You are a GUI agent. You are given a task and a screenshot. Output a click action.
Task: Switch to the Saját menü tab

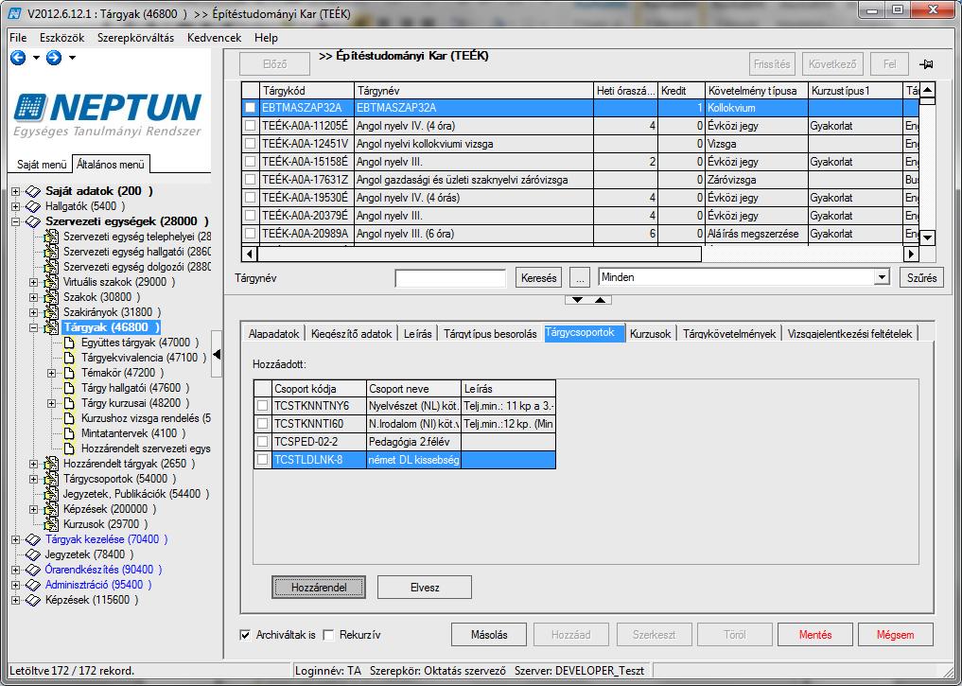pyautogui.click(x=41, y=165)
